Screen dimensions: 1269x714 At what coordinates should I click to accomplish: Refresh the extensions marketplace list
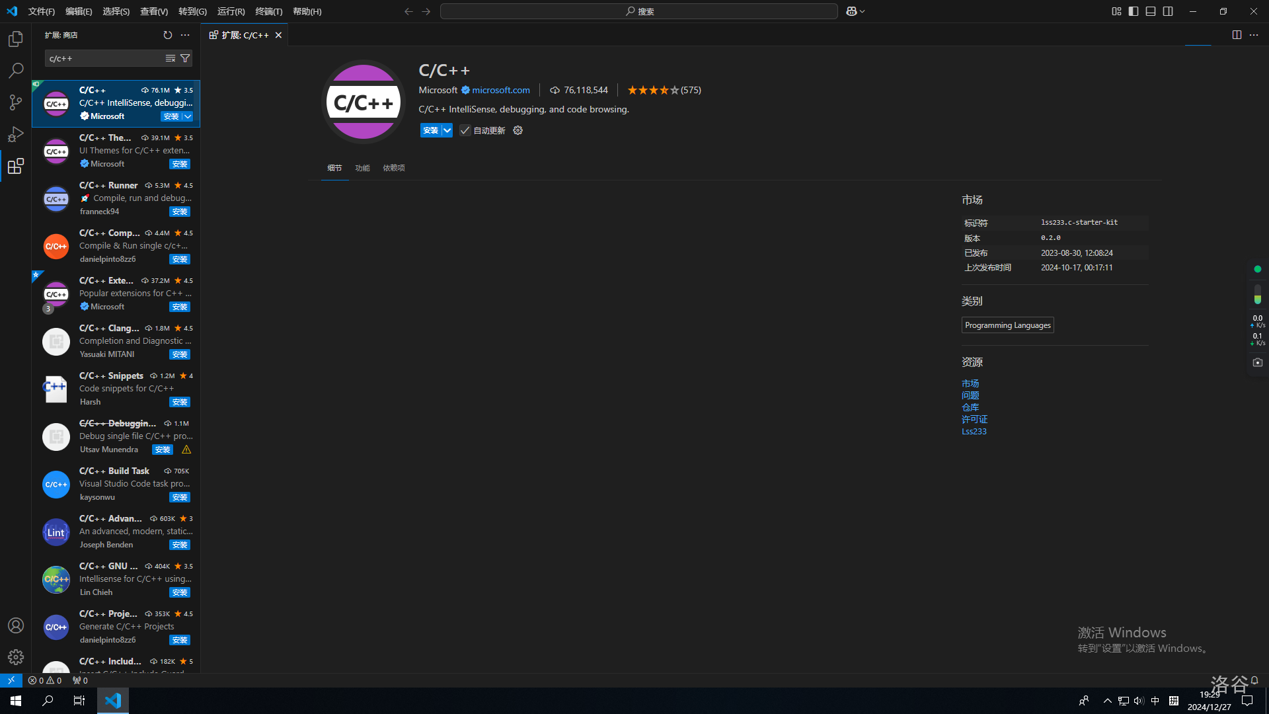coord(168,35)
